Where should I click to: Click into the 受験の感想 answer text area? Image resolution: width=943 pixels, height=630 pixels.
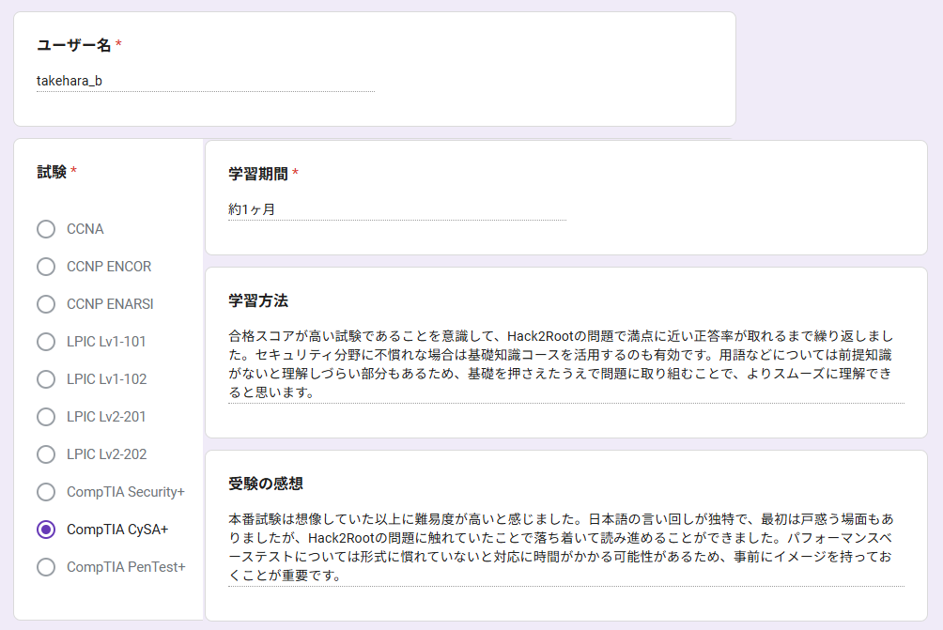(565, 546)
